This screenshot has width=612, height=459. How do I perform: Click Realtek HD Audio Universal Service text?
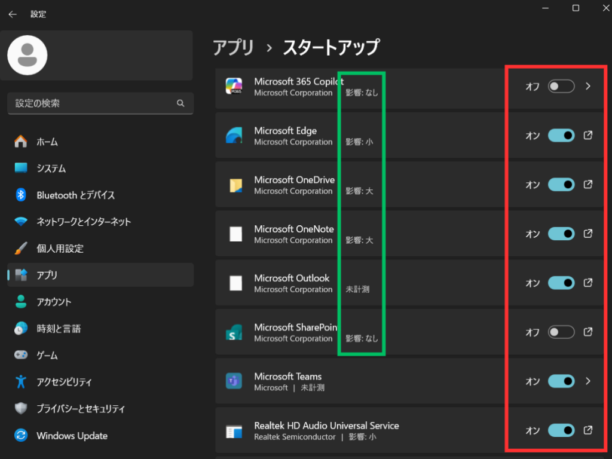(326, 426)
